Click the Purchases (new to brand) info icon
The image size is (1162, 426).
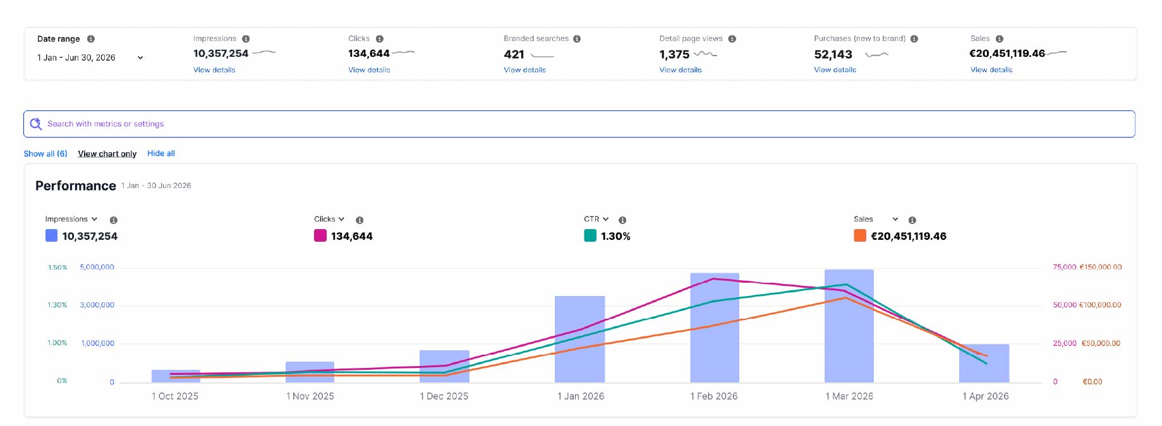[x=914, y=38]
